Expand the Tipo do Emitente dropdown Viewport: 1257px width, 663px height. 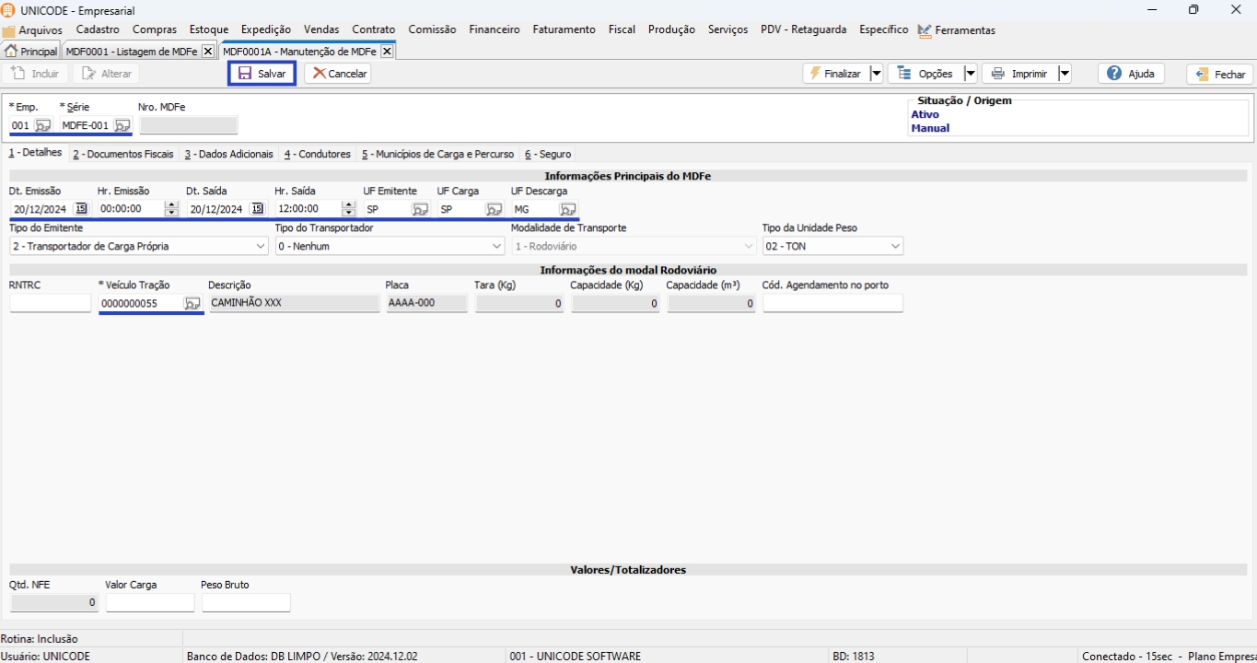point(260,246)
